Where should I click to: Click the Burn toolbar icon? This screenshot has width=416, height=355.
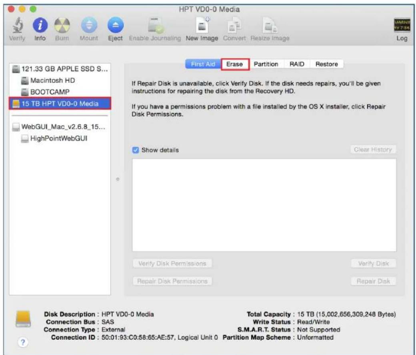[x=62, y=25]
